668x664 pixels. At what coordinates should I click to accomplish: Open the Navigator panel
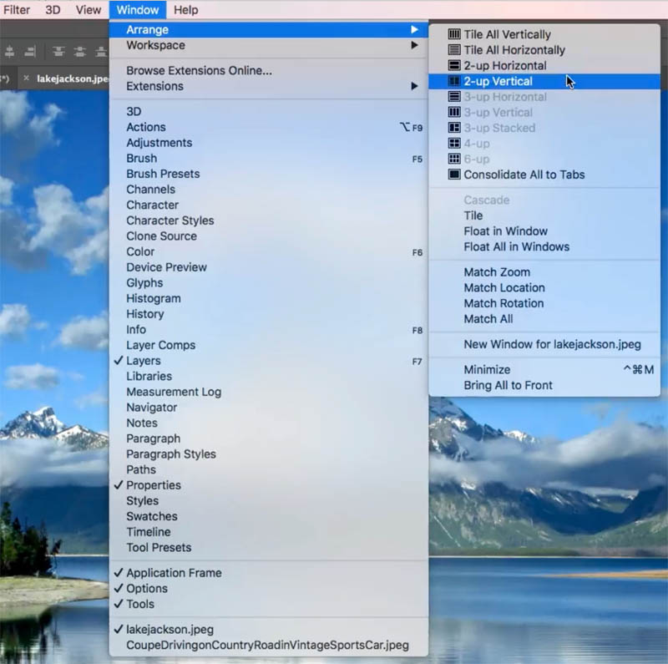click(x=268, y=408)
